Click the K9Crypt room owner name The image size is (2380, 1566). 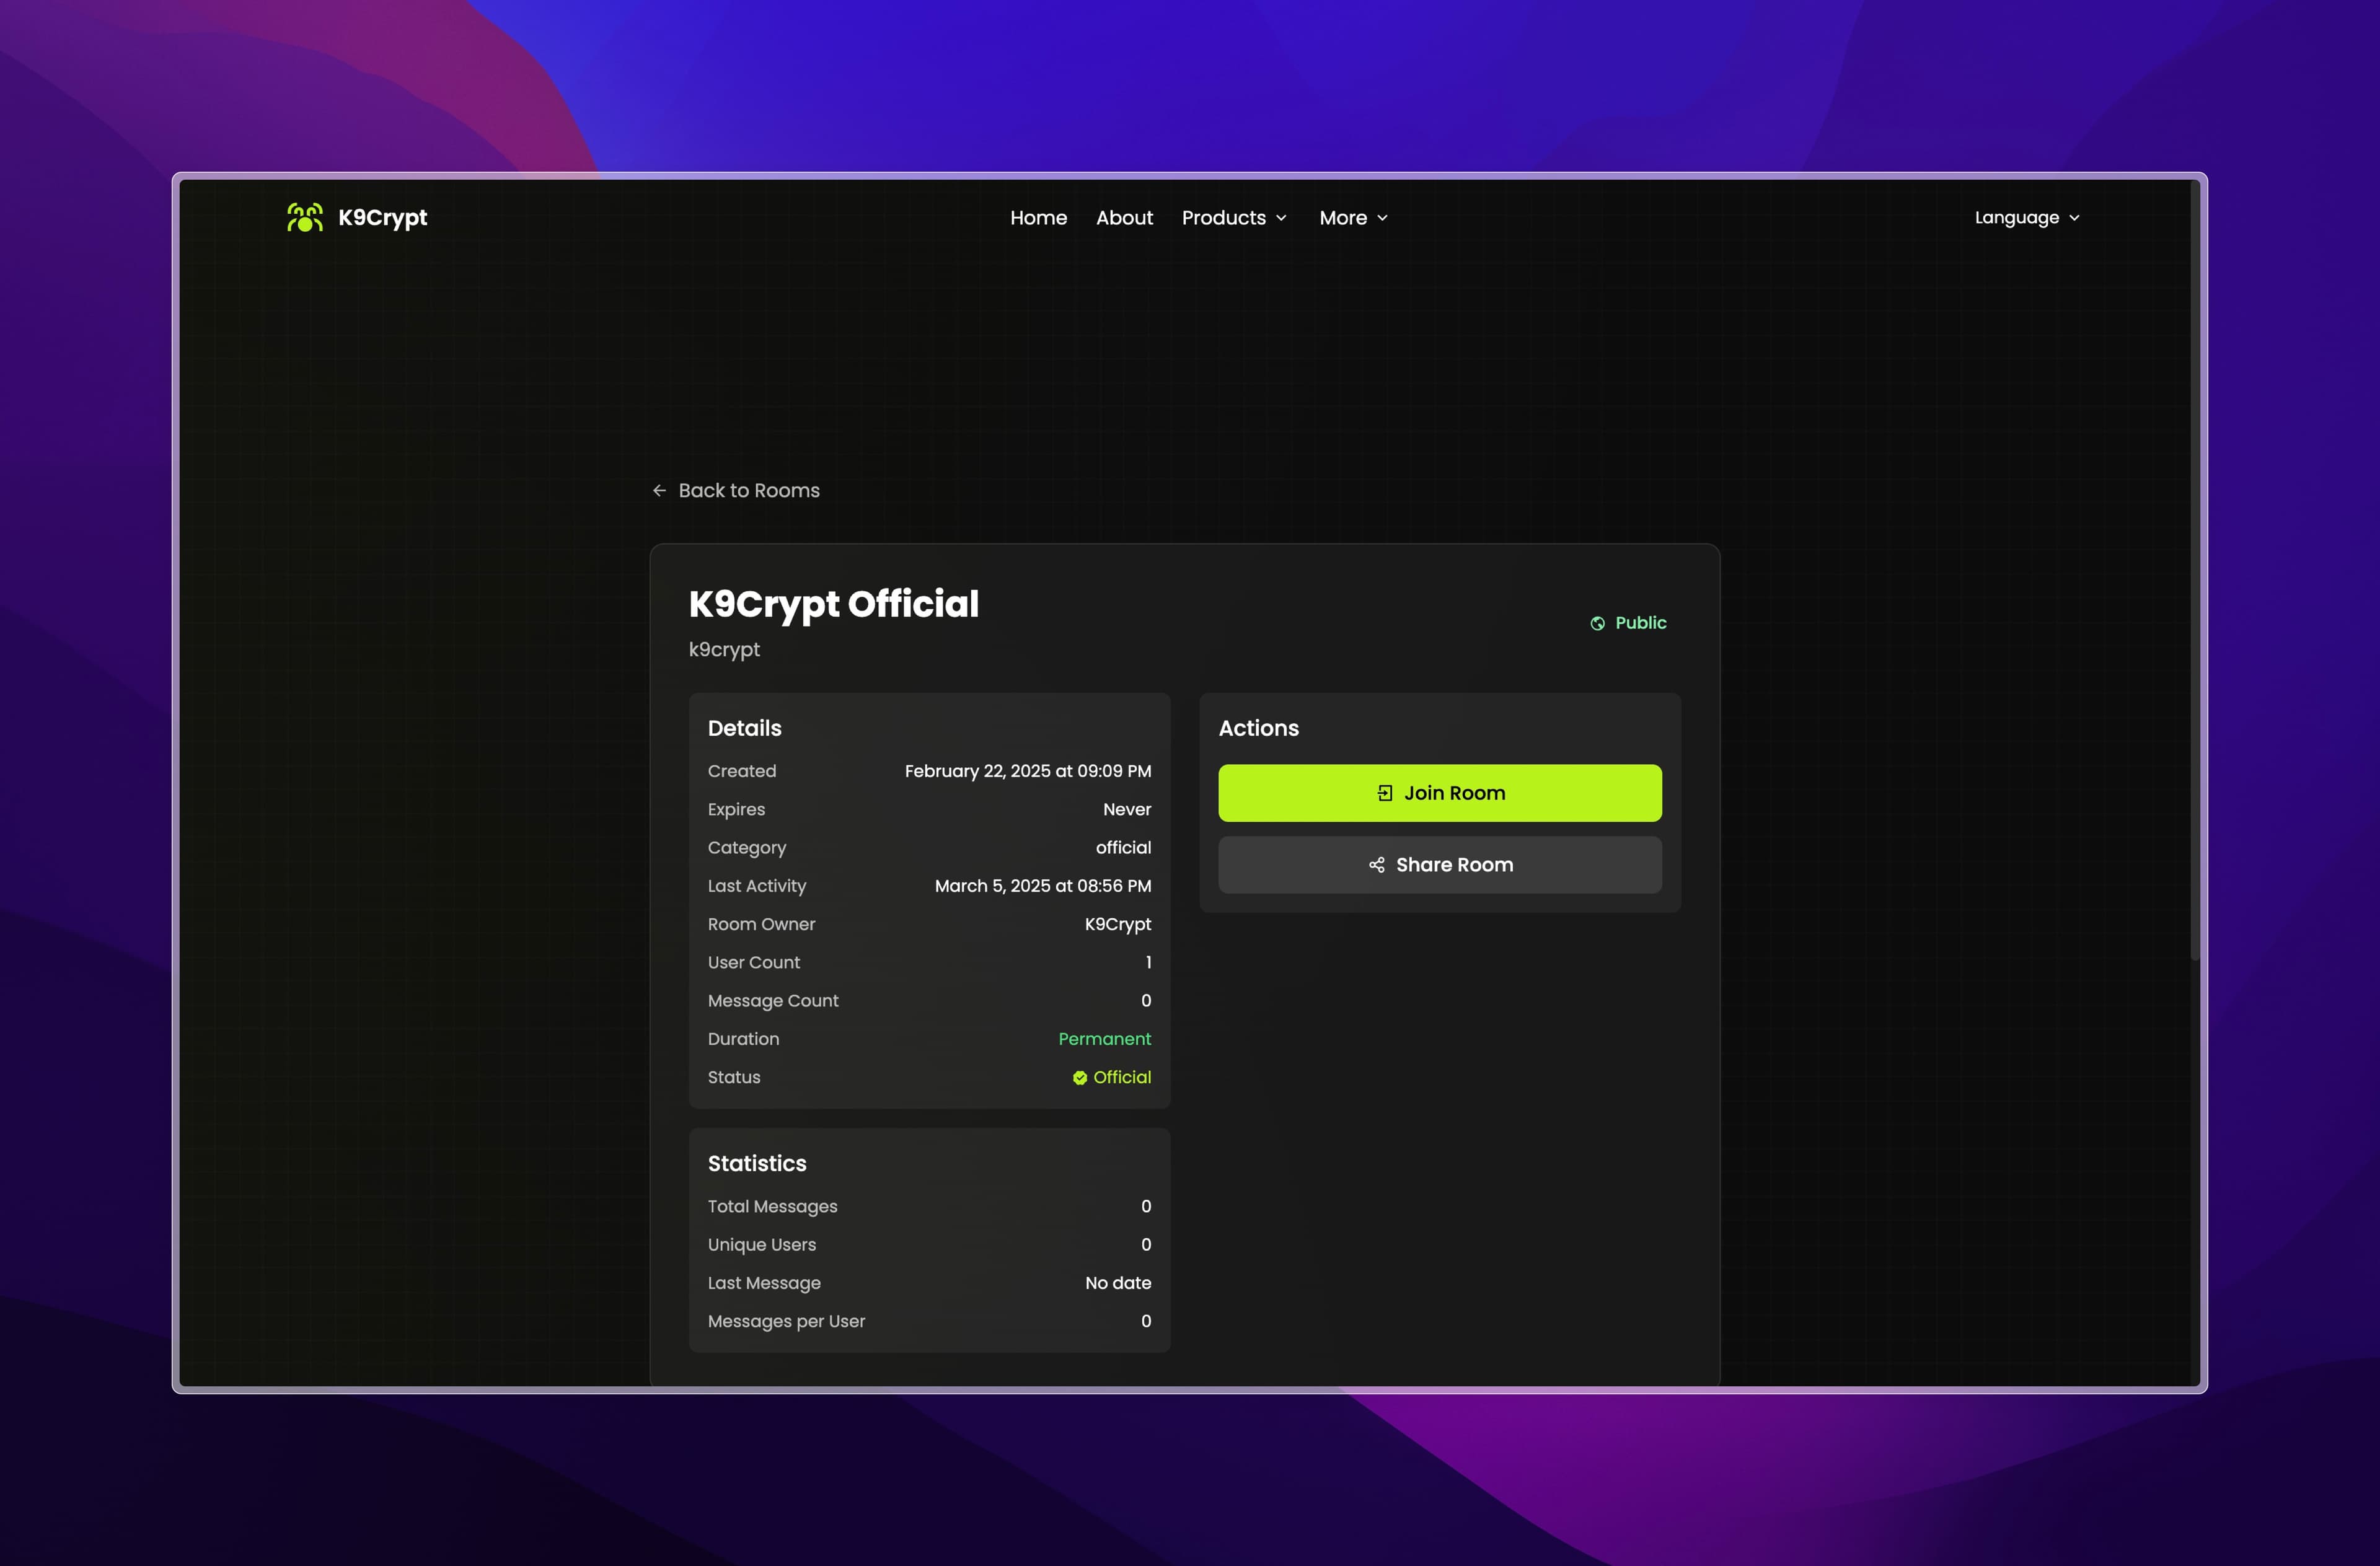(x=1117, y=924)
